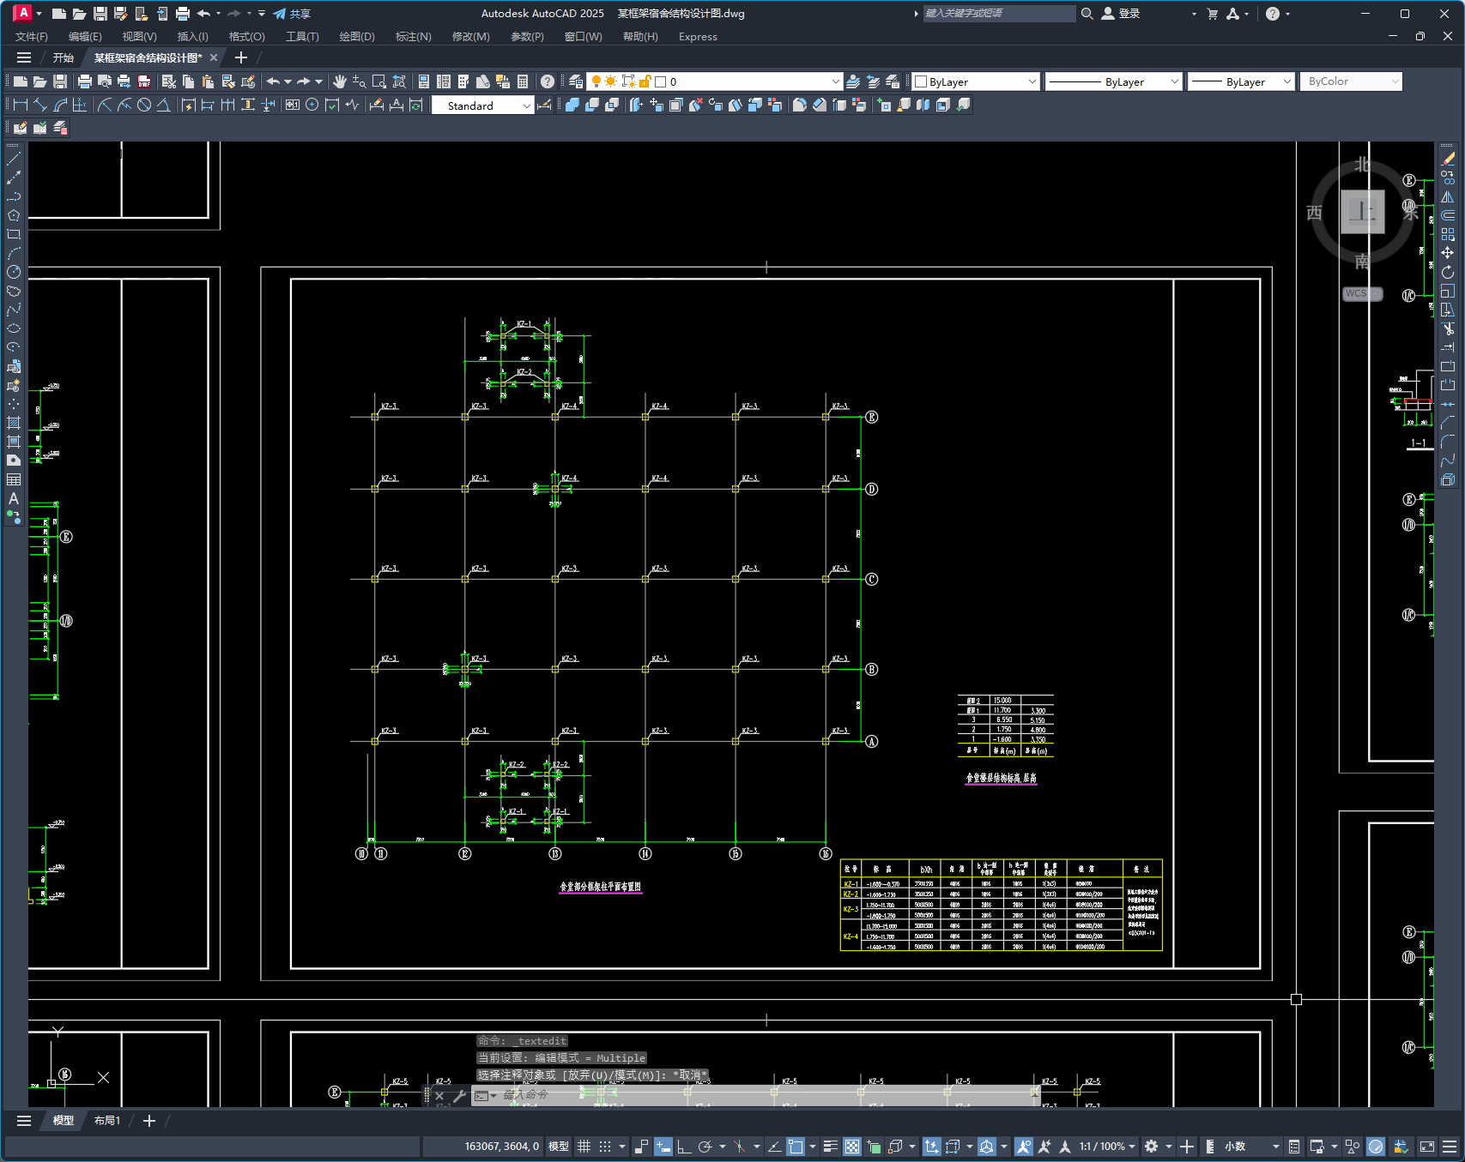Click the Layer Properties manager icon

coord(576,81)
